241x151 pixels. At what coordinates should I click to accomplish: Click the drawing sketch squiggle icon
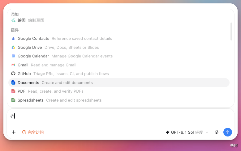[x=13, y=20]
